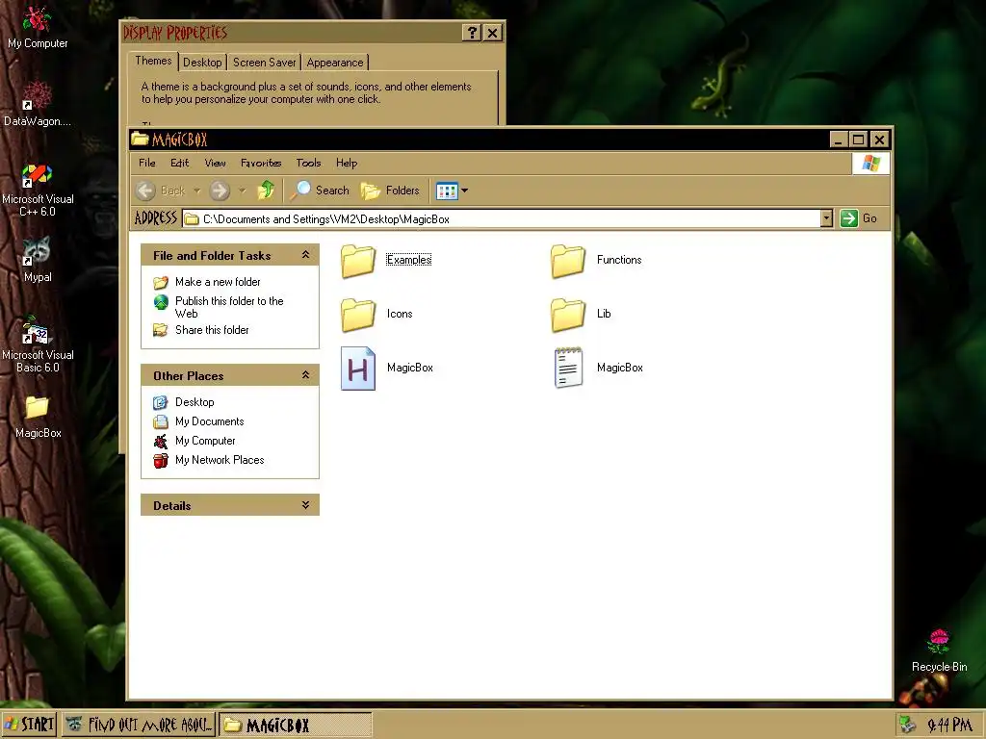Open the Help menu
986x739 pixels.
tap(347, 163)
